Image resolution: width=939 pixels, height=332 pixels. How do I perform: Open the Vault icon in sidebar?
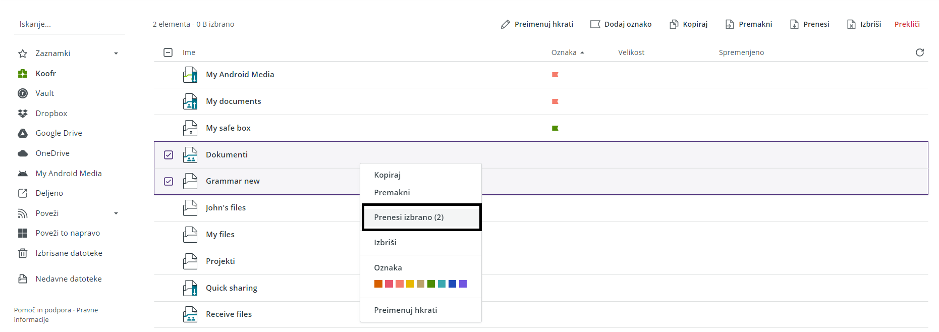click(x=23, y=93)
